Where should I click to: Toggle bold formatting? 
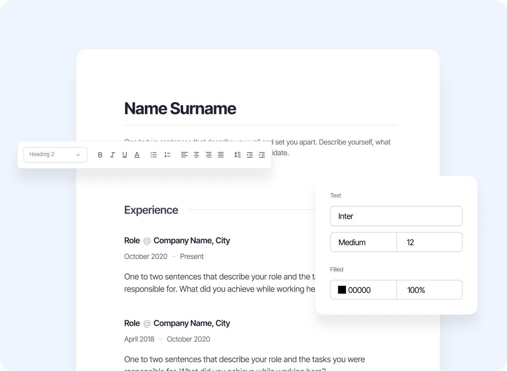coord(100,155)
